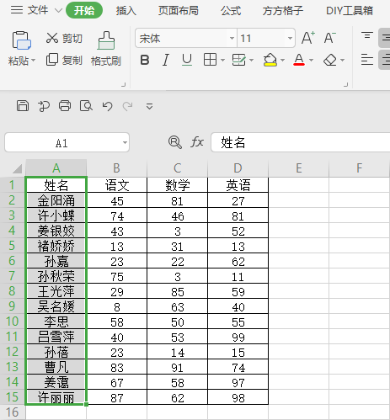Click the Cut (剪切) scissors icon

pos(52,38)
